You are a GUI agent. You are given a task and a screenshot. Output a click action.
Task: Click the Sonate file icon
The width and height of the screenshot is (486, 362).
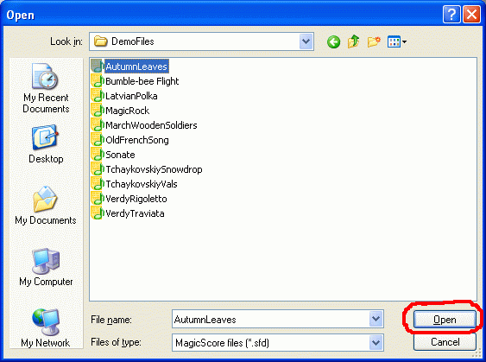point(98,155)
